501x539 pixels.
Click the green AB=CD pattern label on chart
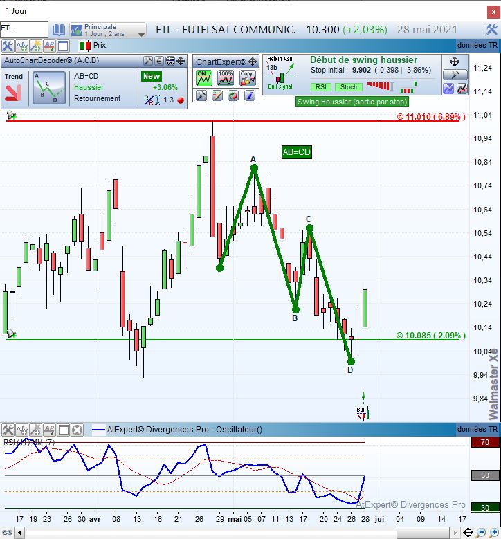297,152
